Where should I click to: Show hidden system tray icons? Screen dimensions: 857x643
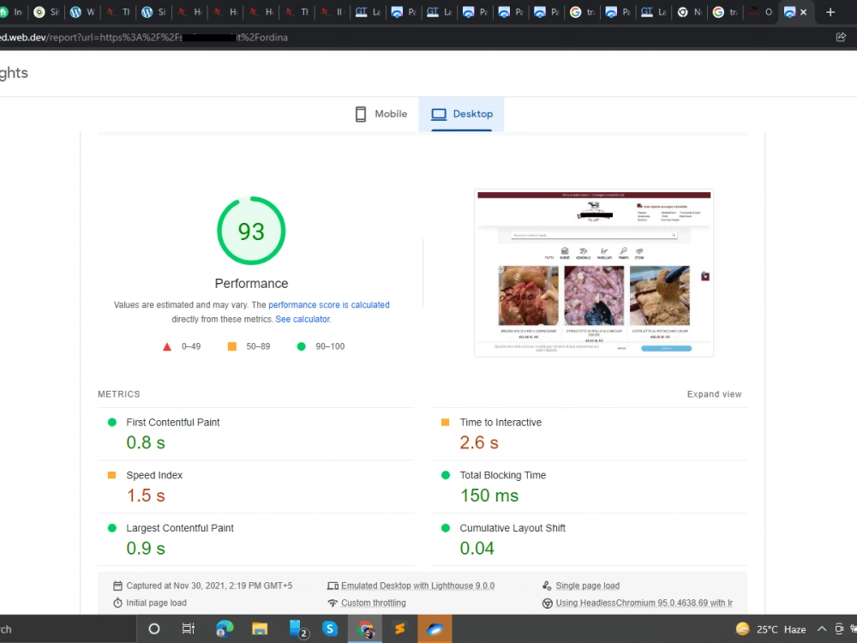(x=822, y=628)
